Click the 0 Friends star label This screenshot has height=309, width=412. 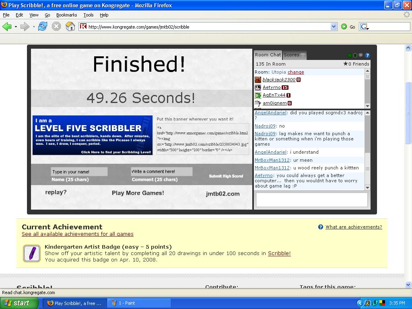coord(356,64)
